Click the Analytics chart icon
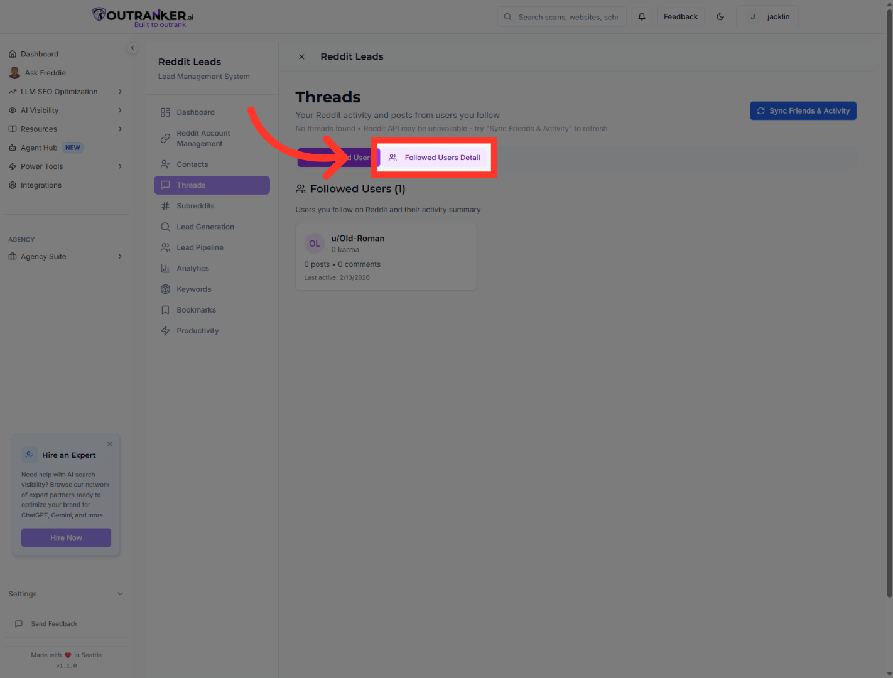The height and width of the screenshot is (678, 893). point(165,268)
